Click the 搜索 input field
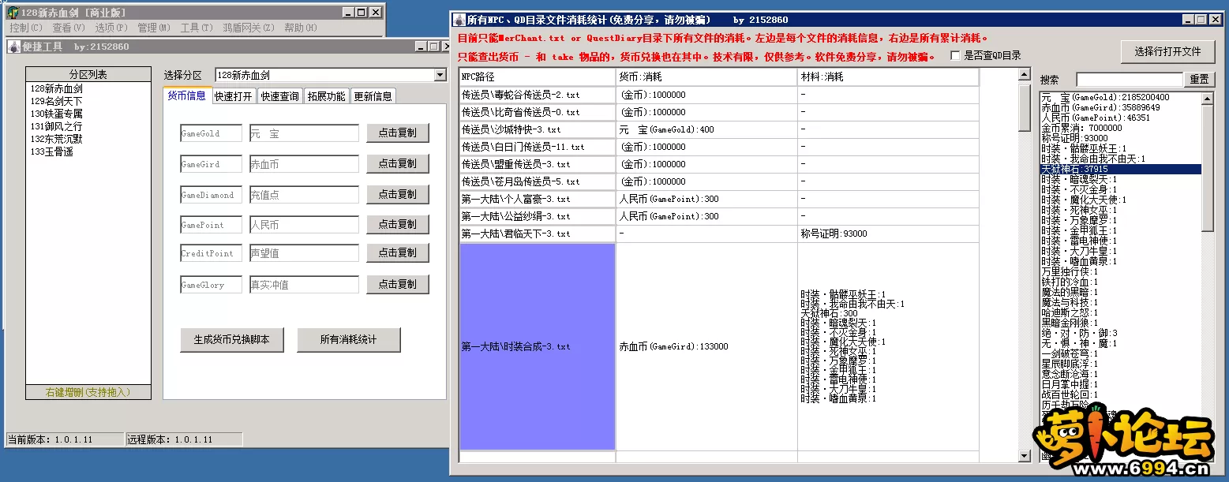Screen dimensions: 1229x482 pos(1130,80)
